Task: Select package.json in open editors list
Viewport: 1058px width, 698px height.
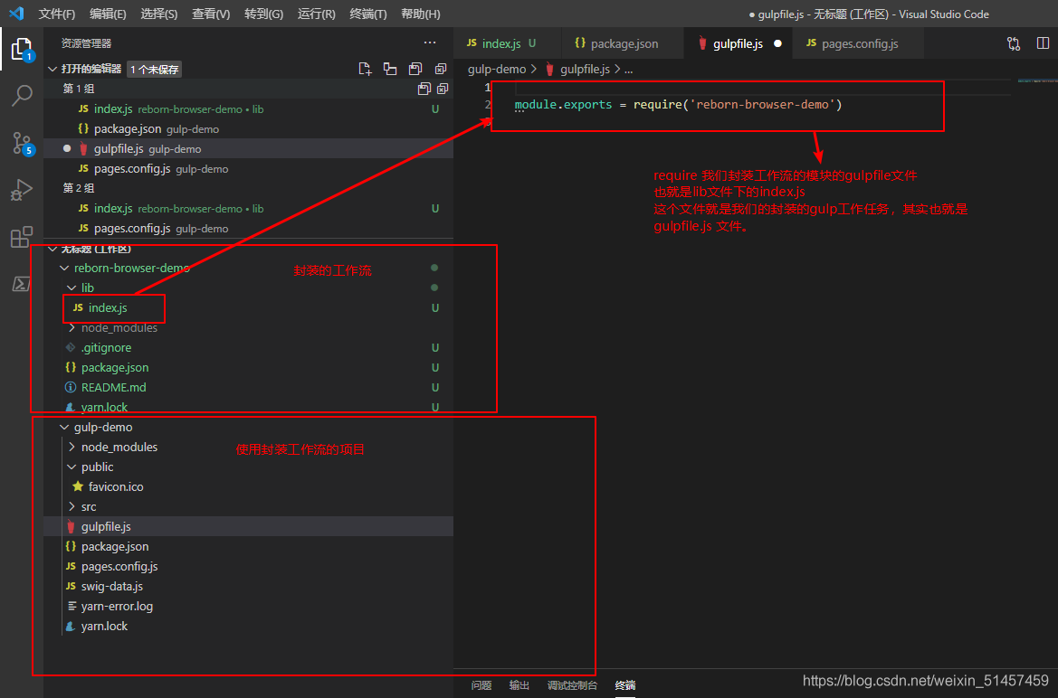Action: click(248, 128)
